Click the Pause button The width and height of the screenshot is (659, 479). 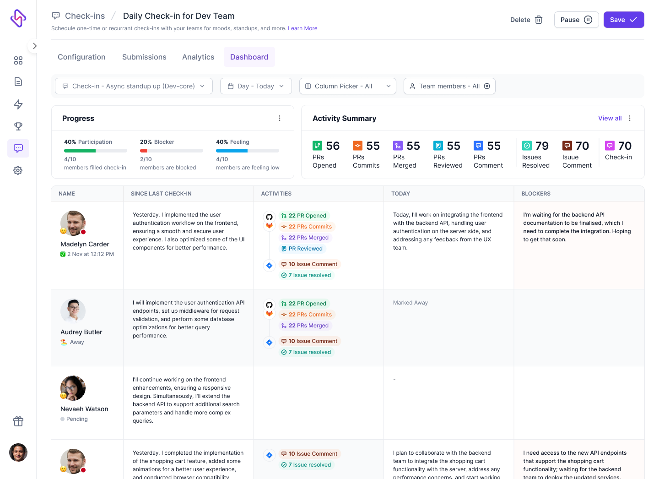pos(576,20)
